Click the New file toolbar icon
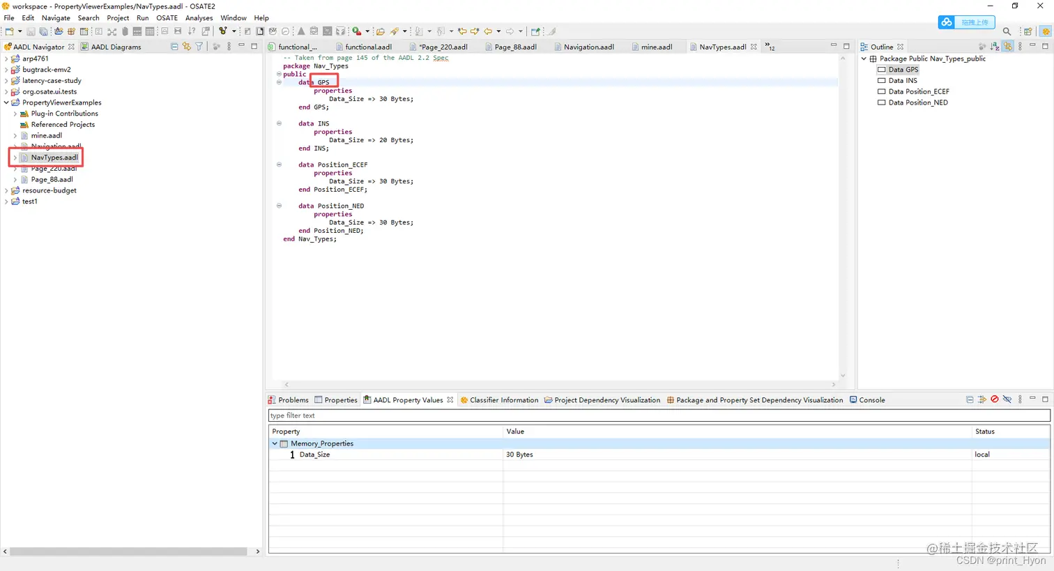Image resolution: width=1054 pixels, height=571 pixels. click(x=10, y=31)
